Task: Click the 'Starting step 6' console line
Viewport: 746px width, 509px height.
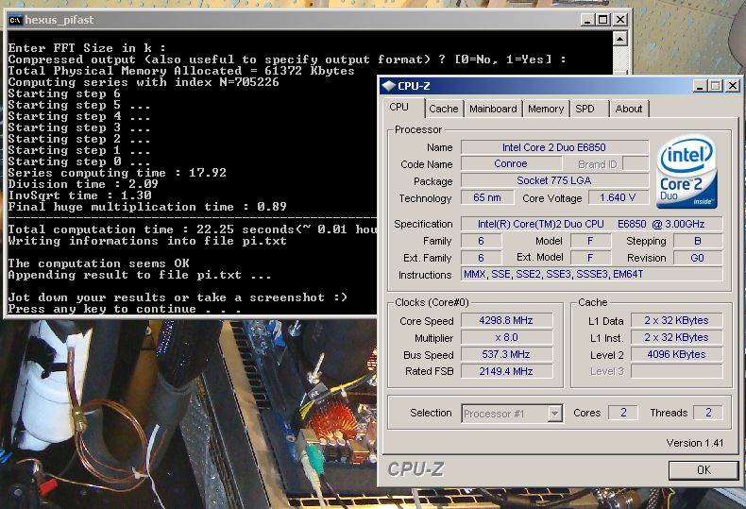Action: [x=64, y=93]
